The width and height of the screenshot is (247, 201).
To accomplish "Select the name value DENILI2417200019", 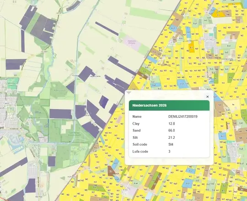I will (x=183, y=116).
